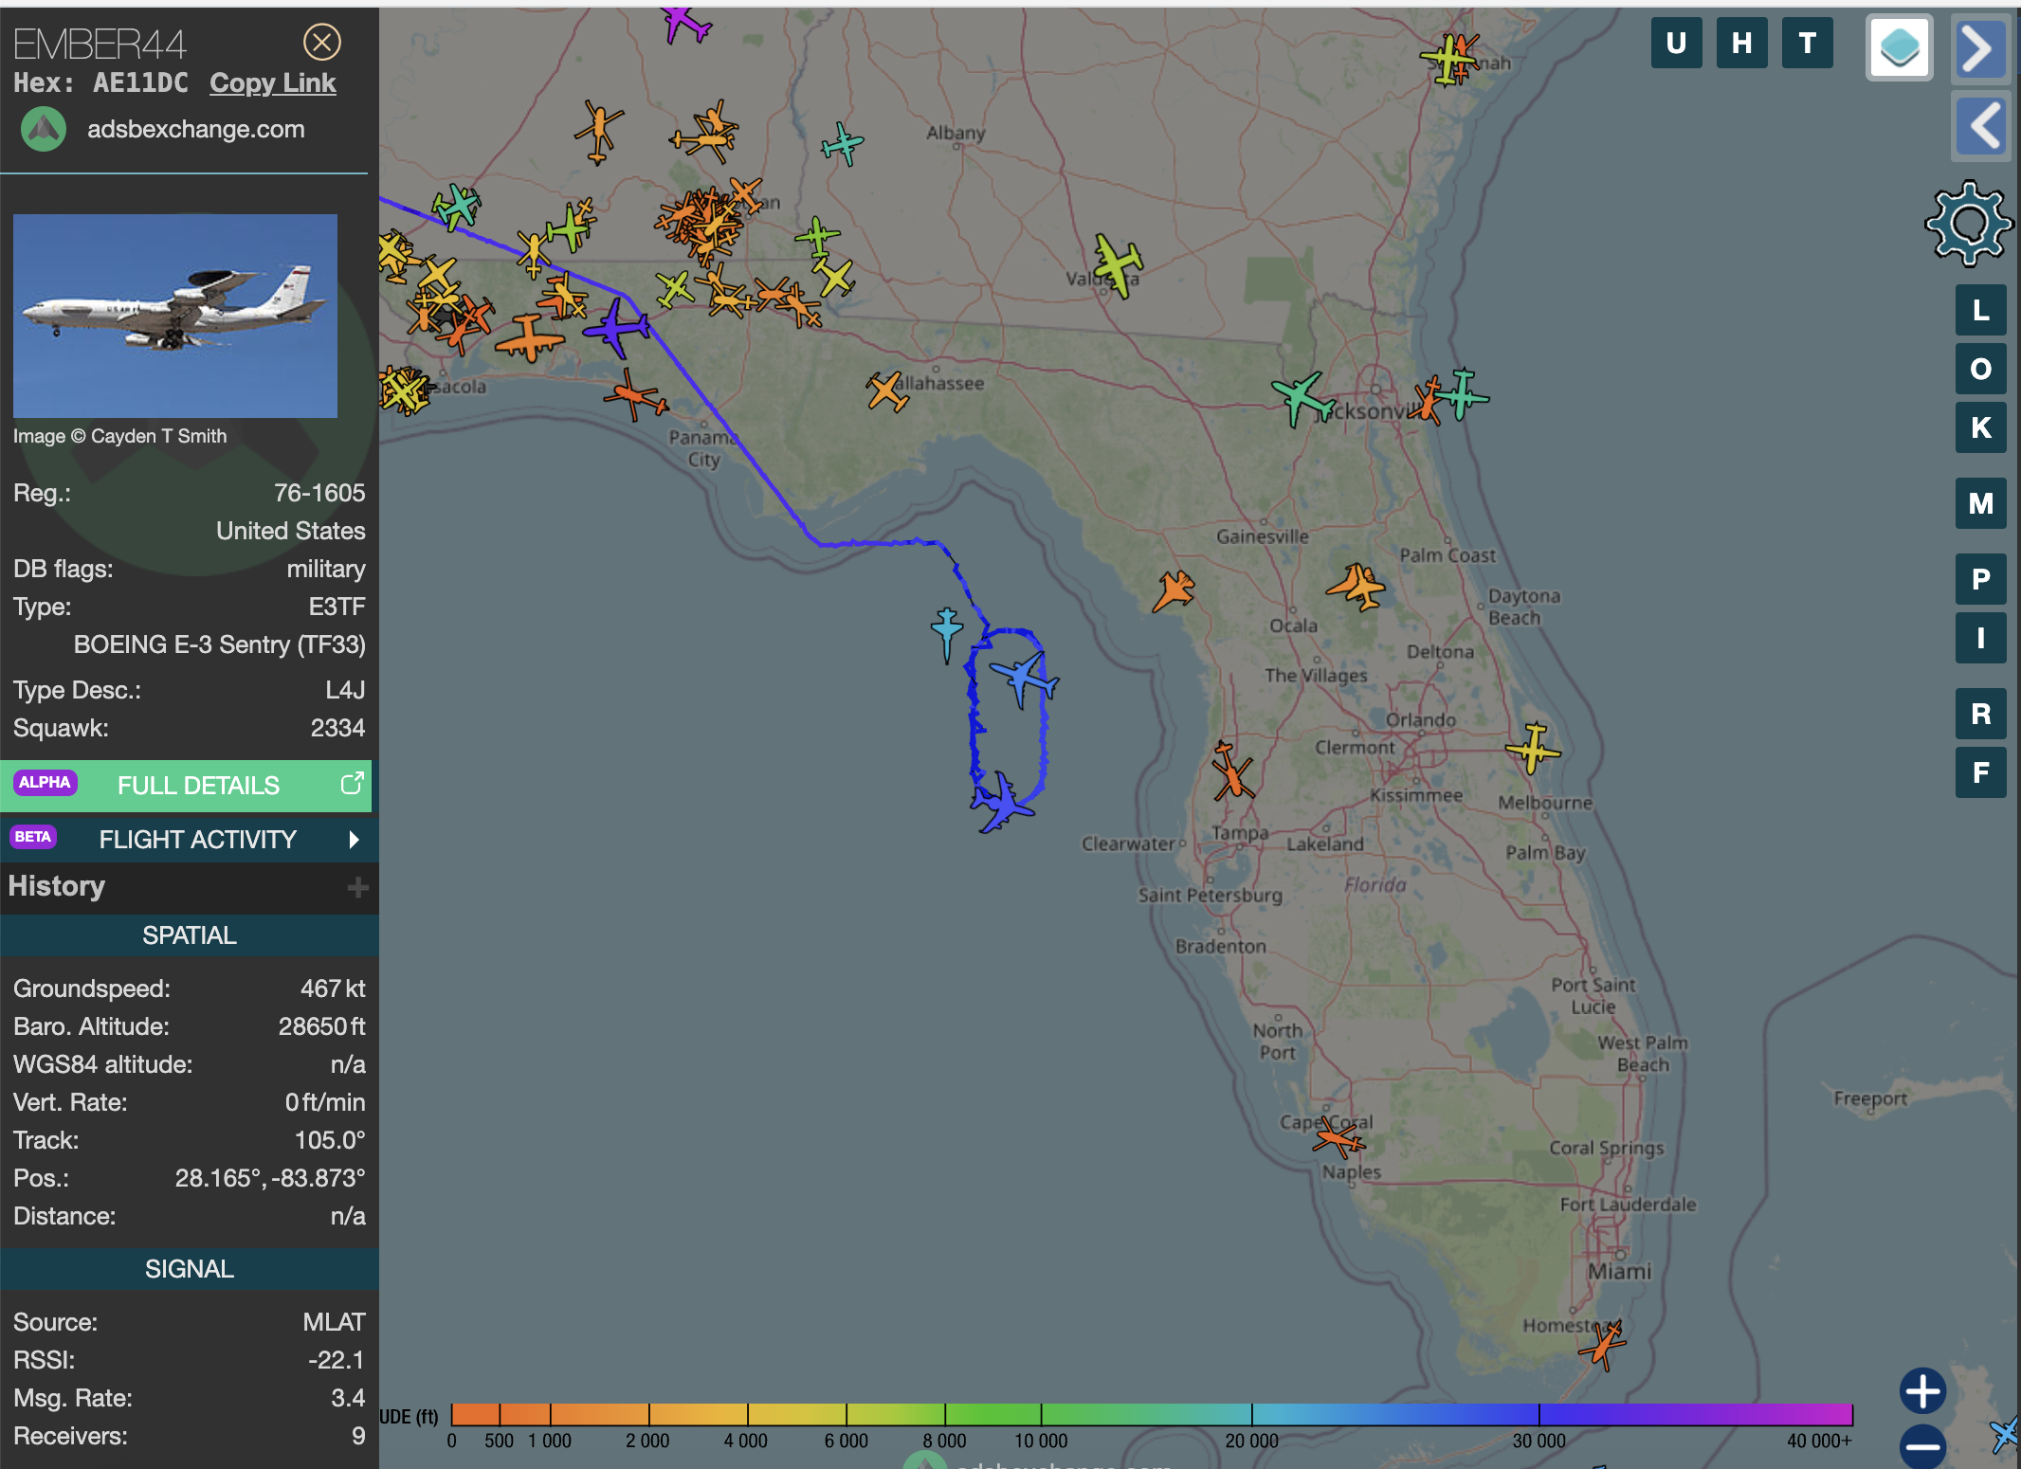Image resolution: width=2021 pixels, height=1469 pixels.
Task: Select orange aircraft west of Ocala
Action: pyautogui.click(x=1174, y=591)
